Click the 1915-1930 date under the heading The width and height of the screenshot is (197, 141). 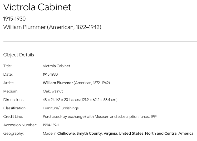[x=14, y=19]
